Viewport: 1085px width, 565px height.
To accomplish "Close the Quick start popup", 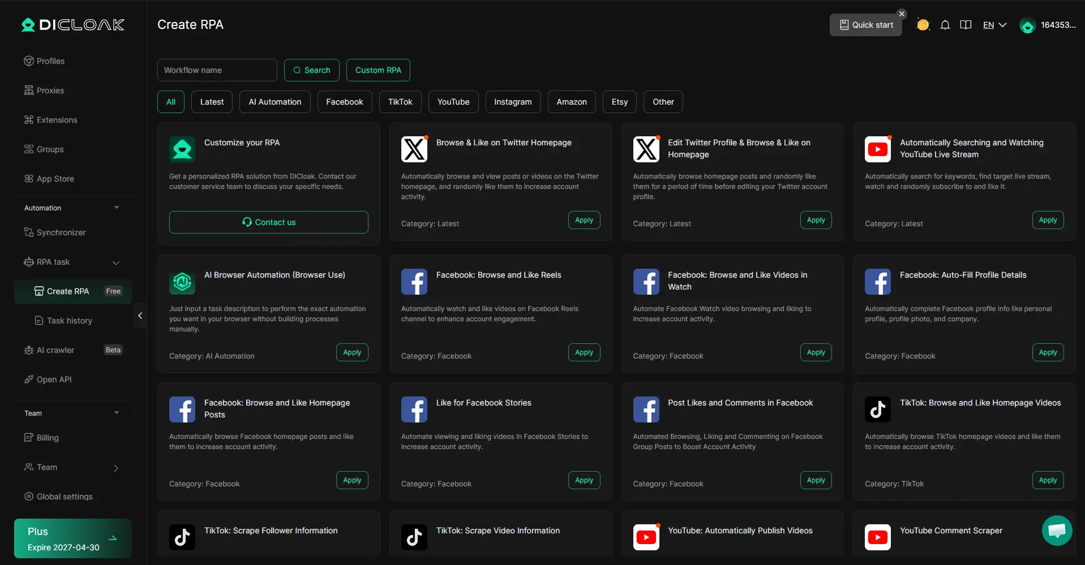I will 902,14.
